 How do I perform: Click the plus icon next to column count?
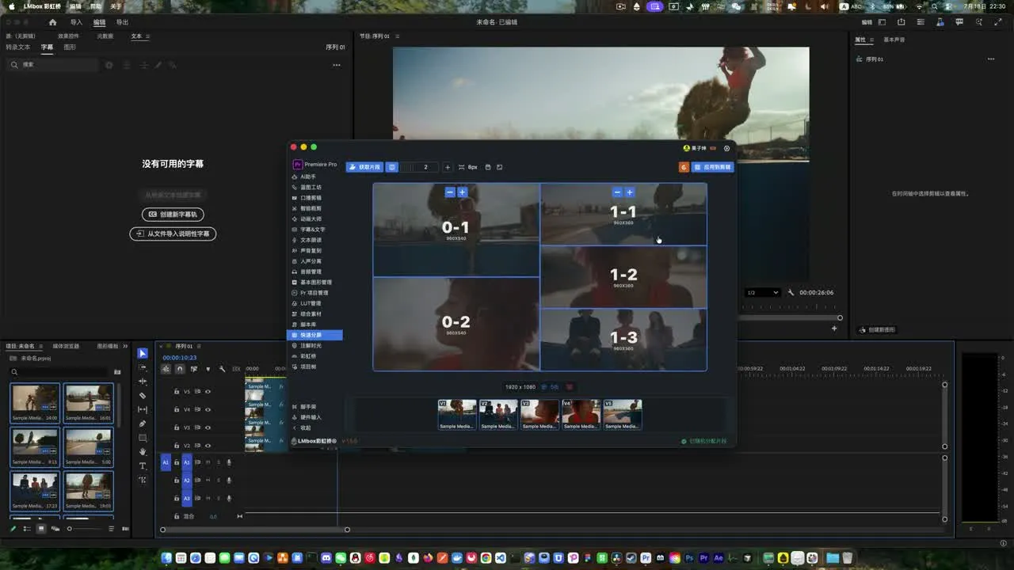(447, 167)
